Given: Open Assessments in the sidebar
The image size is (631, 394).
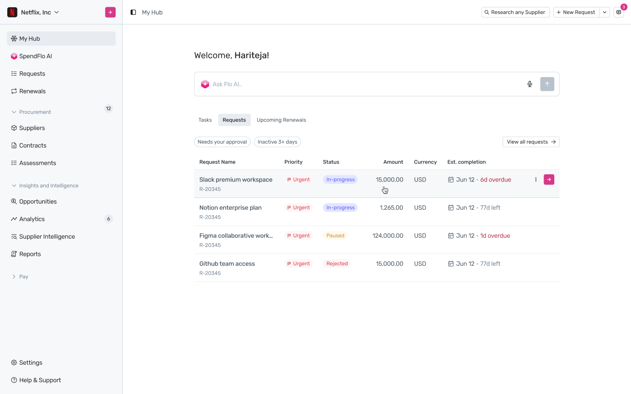Looking at the screenshot, I should pos(61,163).
